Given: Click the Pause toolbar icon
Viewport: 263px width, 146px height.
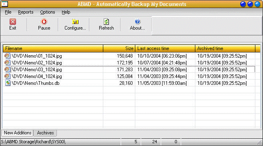Looking at the screenshot, I should tap(44, 22).
